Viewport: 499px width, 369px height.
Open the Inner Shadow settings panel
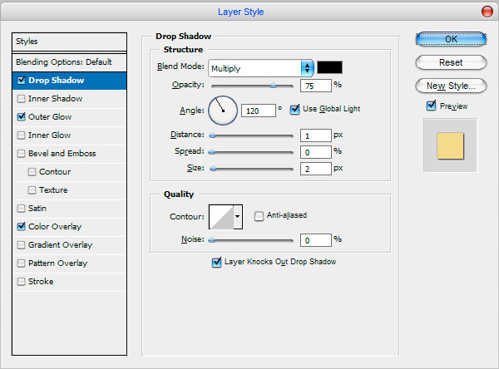coord(56,99)
